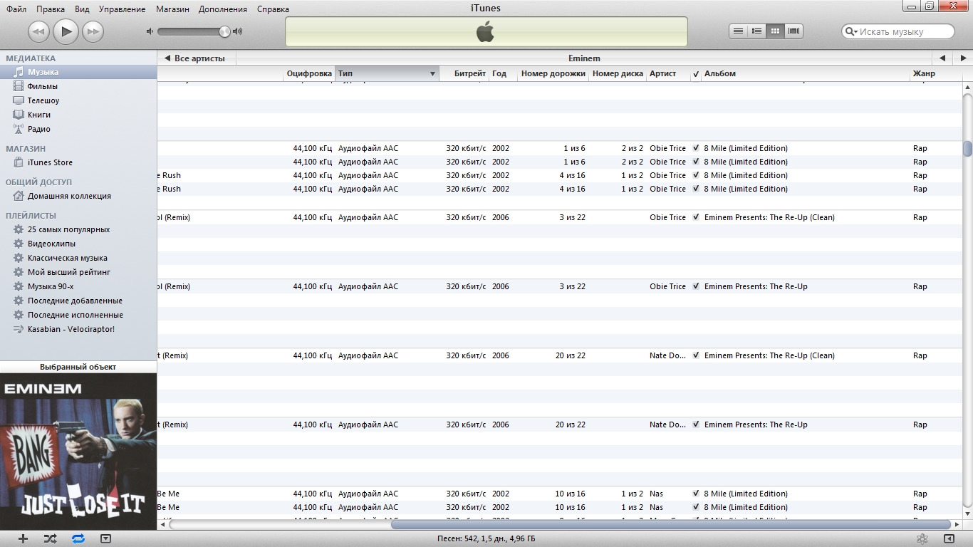Open Книги in the sidebar
973x547 pixels.
[x=78, y=115]
